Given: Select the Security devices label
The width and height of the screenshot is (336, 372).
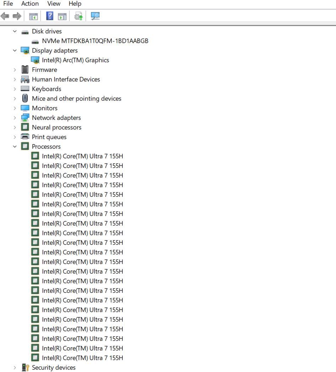Looking at the screenshot, I should tap(54, 367).
